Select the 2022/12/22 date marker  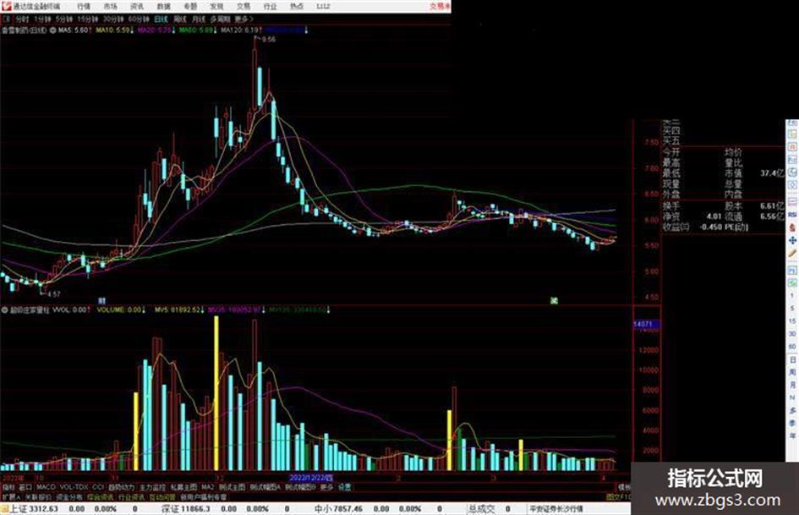311,478
